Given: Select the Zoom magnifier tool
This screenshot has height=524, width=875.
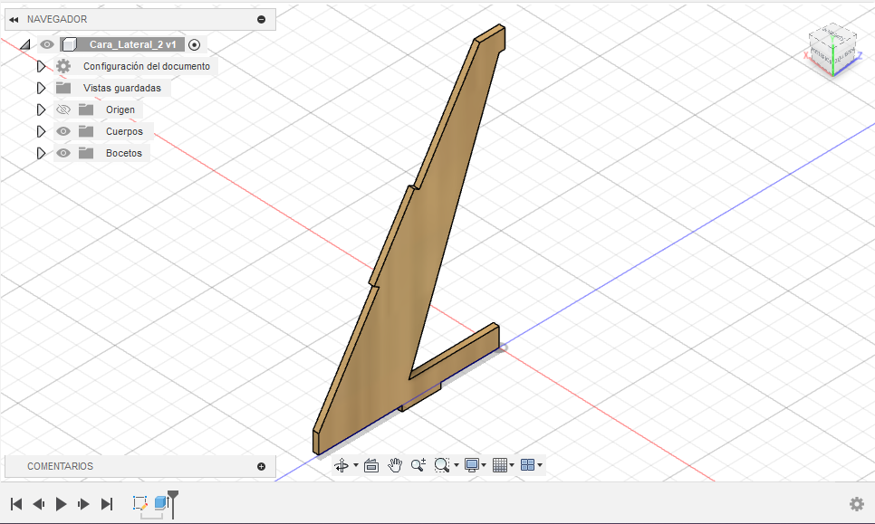Looking at the screenshot, I should [418, 465].
